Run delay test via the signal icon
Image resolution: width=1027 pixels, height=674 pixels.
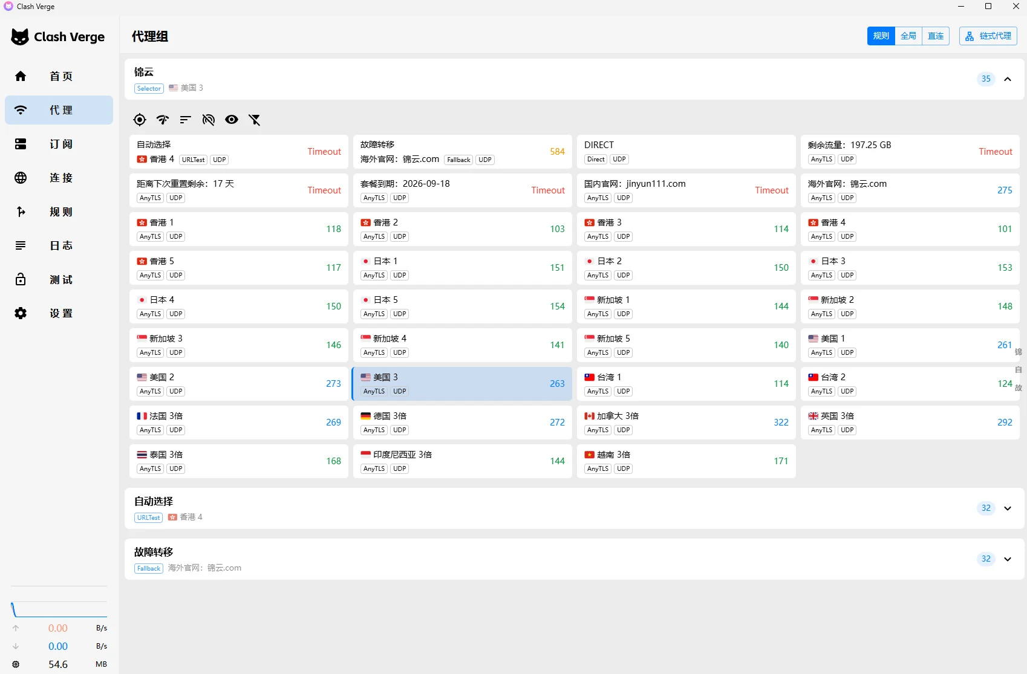pos(163,120)
